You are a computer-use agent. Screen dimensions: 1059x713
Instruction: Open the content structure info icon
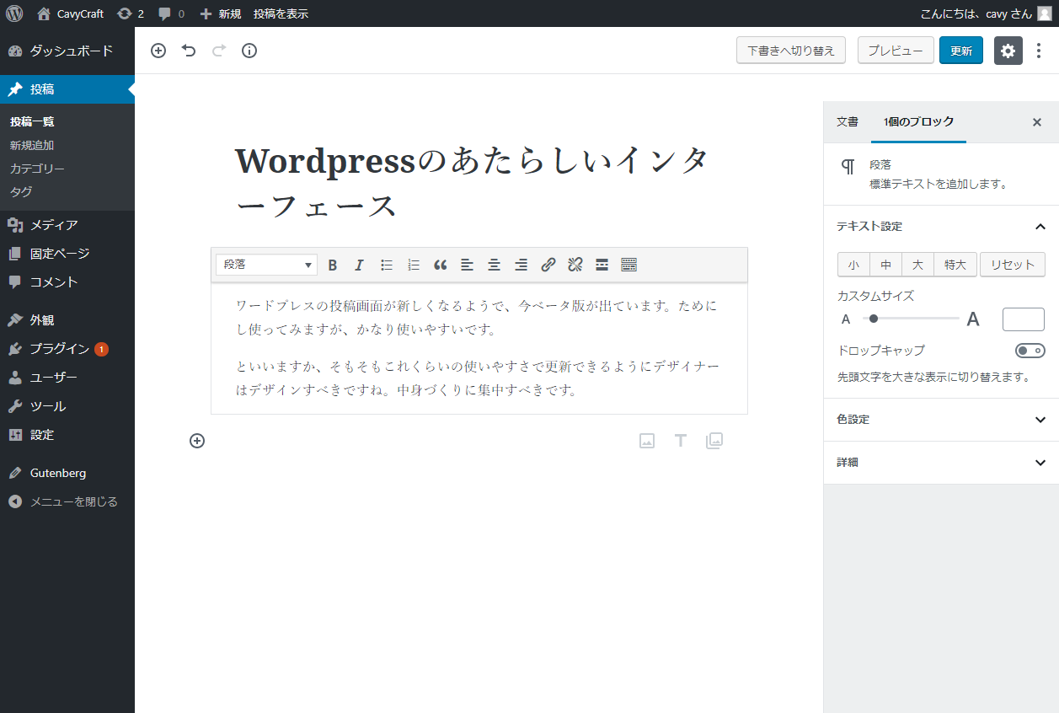tap(249, 51)
